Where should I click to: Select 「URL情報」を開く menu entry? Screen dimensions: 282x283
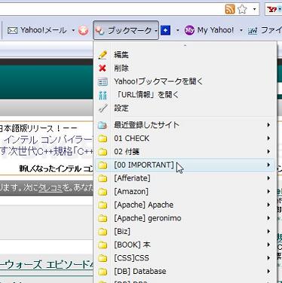(185, 95)
